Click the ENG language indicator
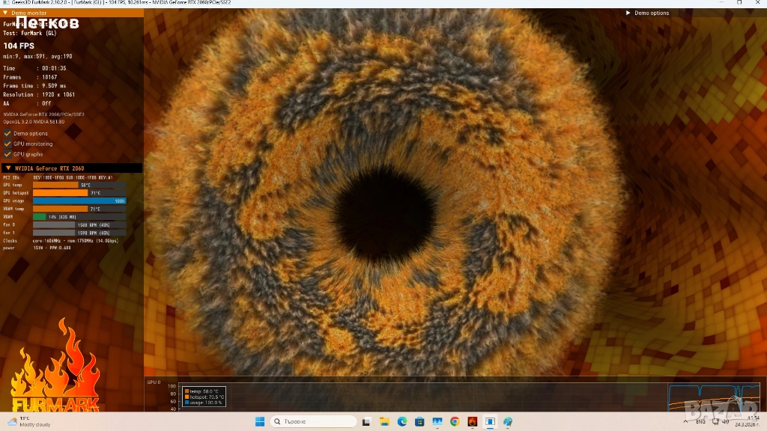This screenshot has height=431, width=767. click(700, 422)
